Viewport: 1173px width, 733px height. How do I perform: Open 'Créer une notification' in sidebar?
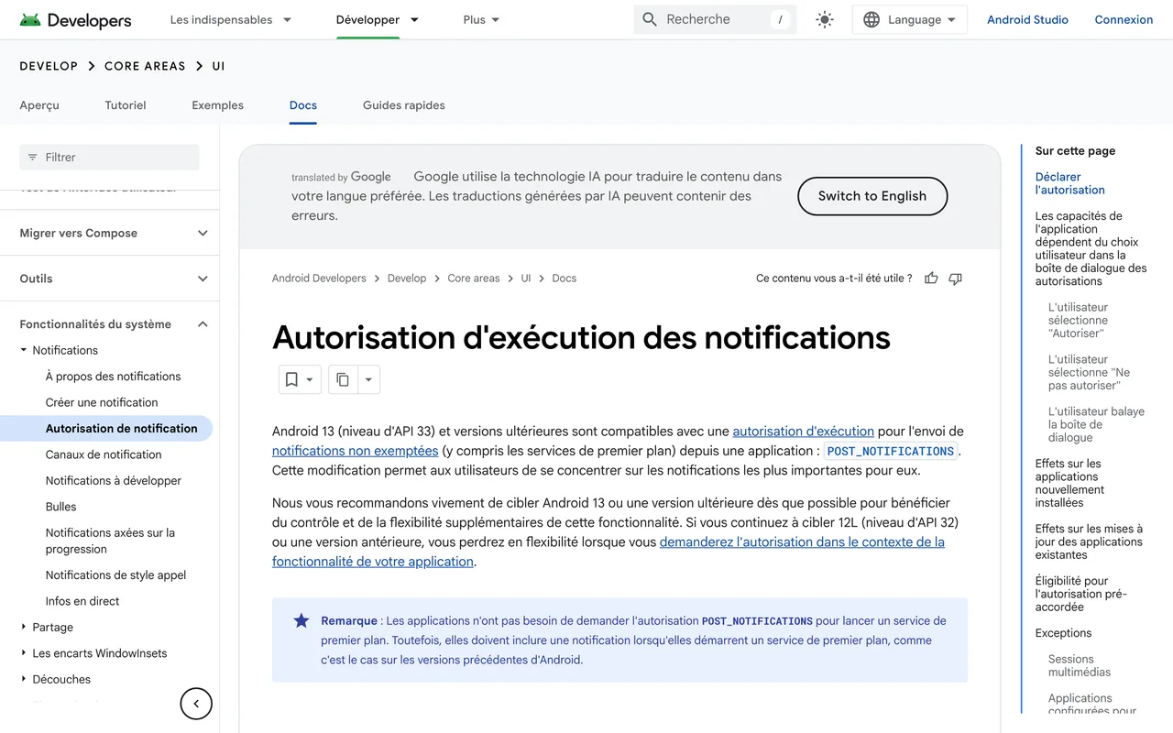coord(102,402)
